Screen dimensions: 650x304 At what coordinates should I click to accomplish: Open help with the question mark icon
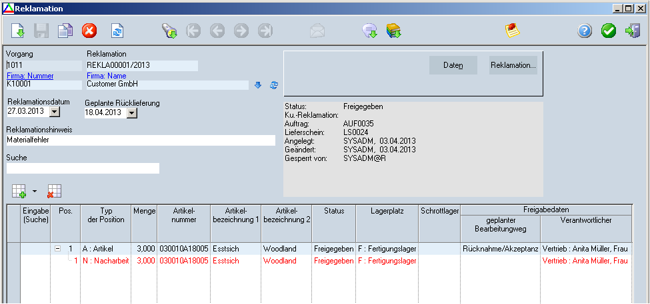pos(585,31)
